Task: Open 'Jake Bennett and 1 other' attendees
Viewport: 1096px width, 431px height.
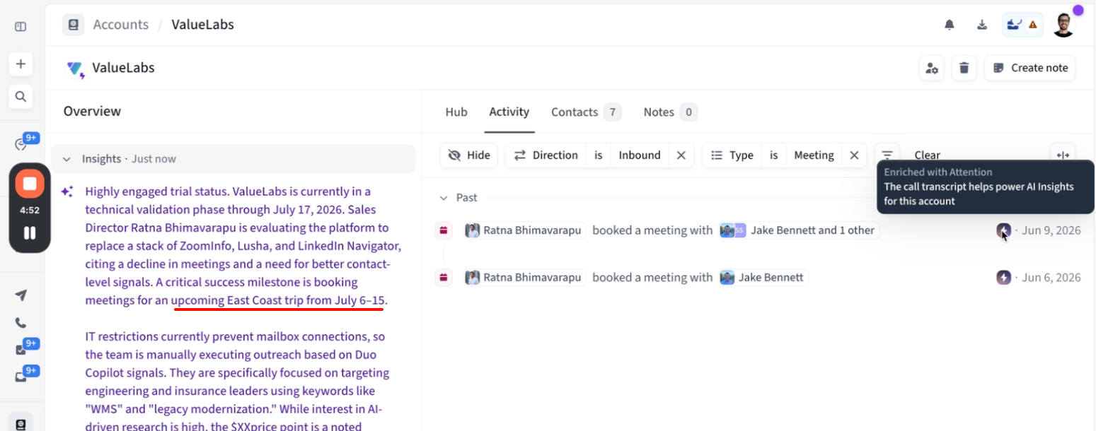Action: coord(800,230)
